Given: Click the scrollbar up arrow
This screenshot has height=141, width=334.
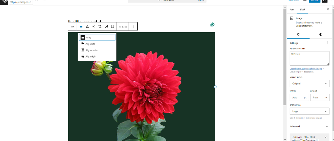Looking at the screenshot, I should pos(285,7).
